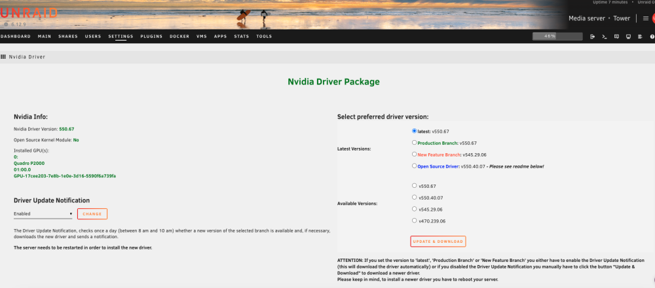Image resolution: width=655 pixels, height=288 pixels.
Task: Choose available version v550.40.07 radio button
Action: 415,197
